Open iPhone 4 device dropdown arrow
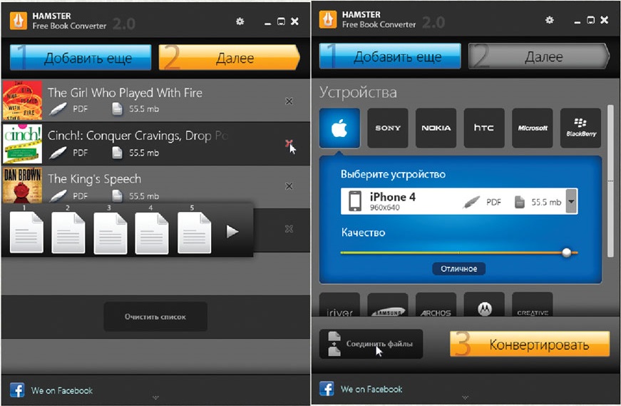 click(x=571, y=201)
